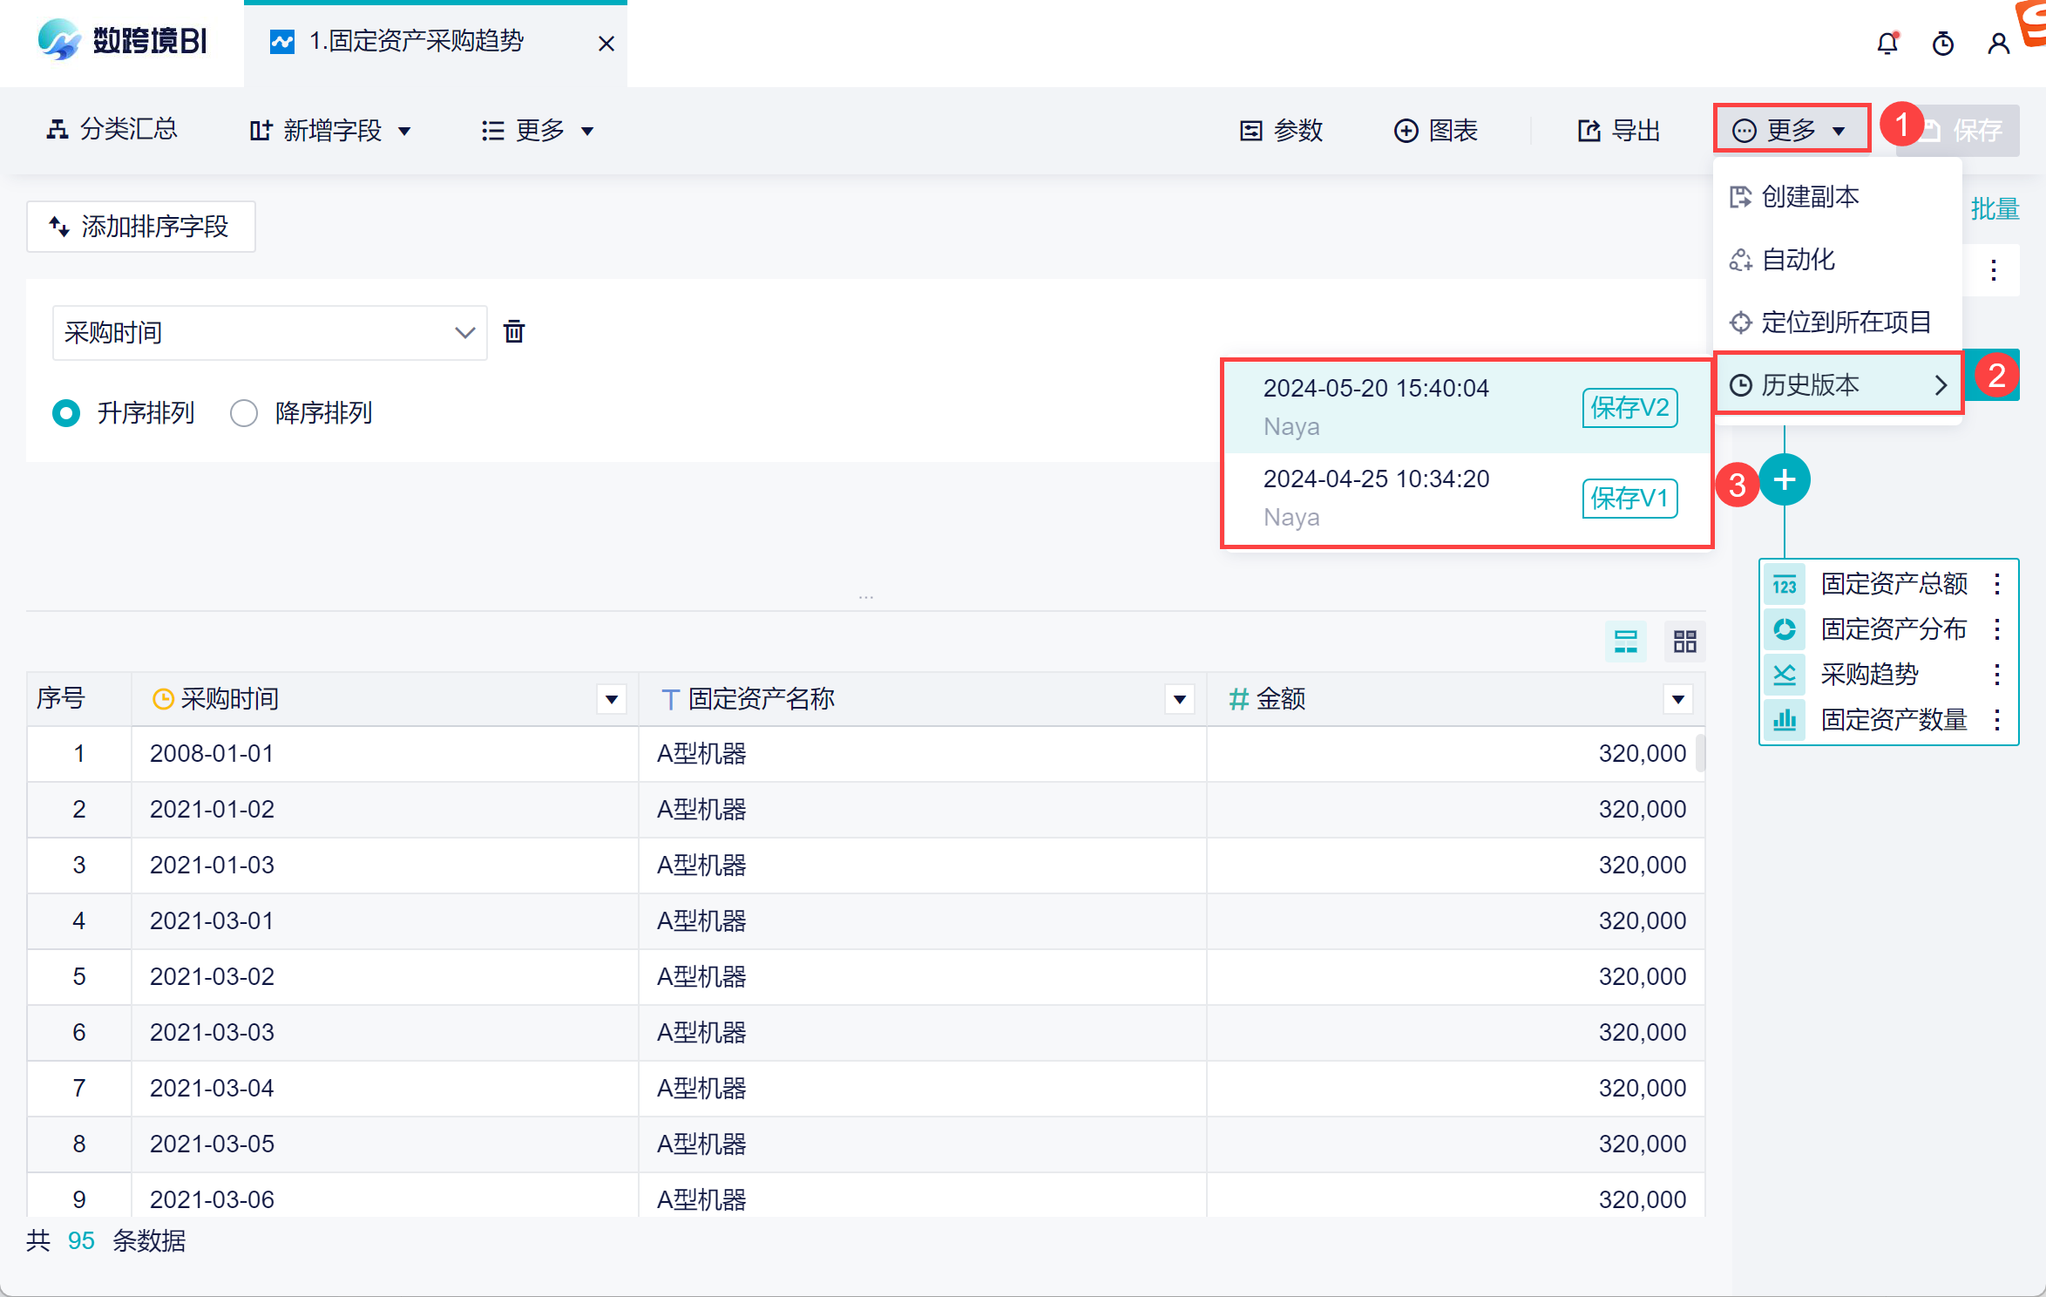Switch to the grid card view icon
This screenshot has width=2046, height=1297.
click(x=1684, y=642)
